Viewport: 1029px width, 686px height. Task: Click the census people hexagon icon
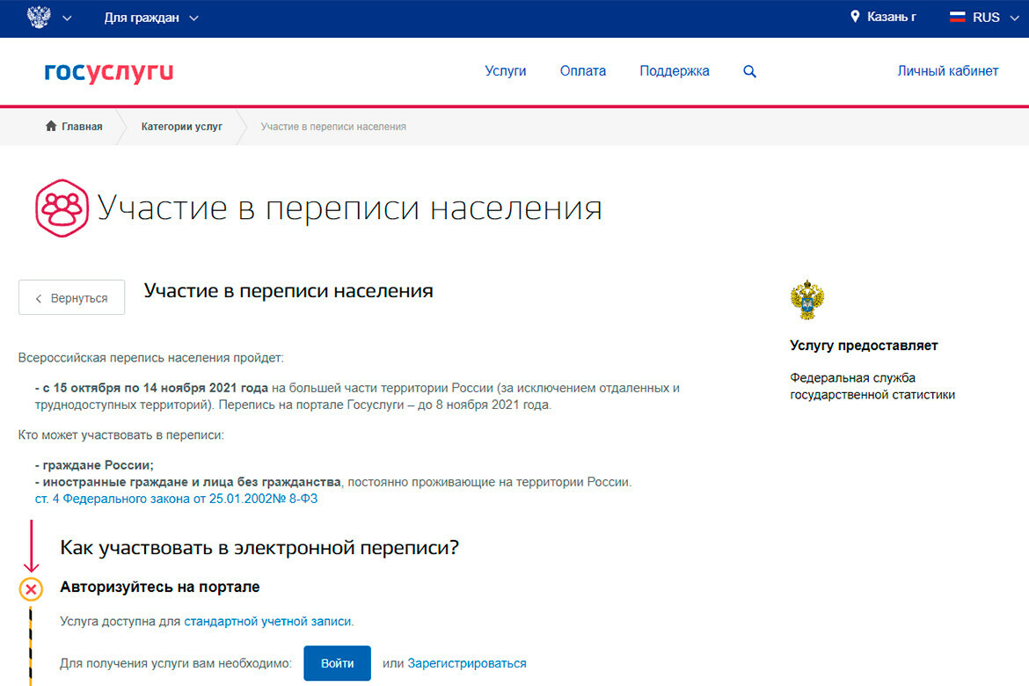tap(62, 208)
